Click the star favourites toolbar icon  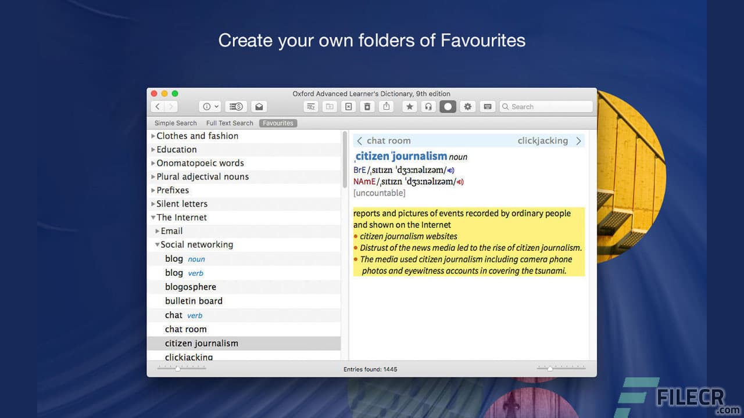pyautogui.click(x=410, y=107)
